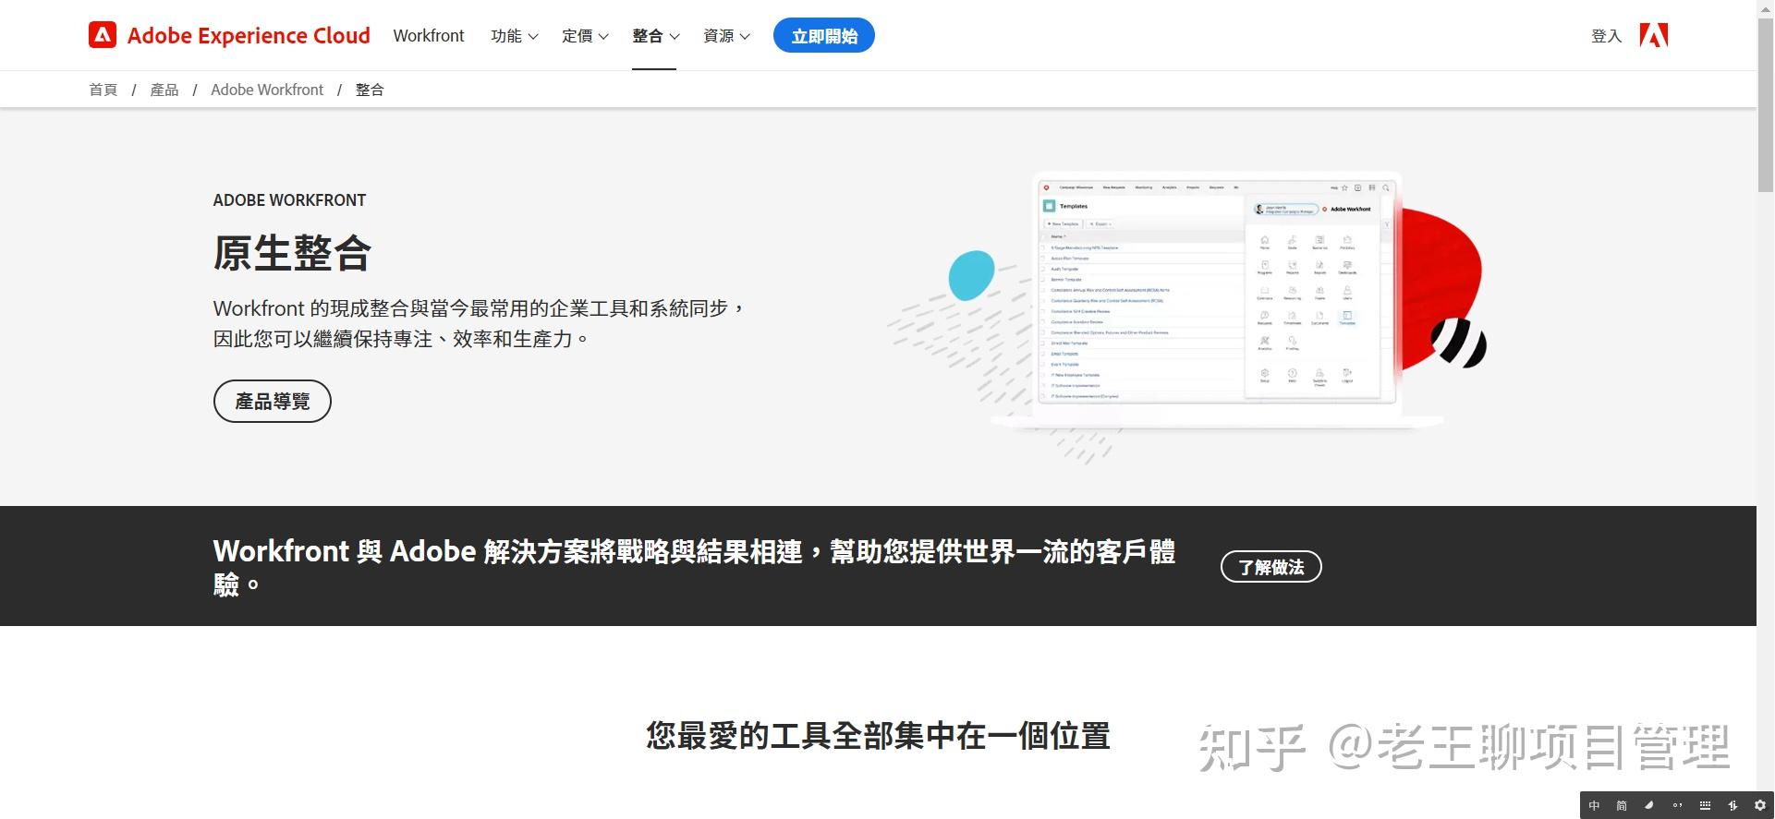Open Adobe Workfront breadcrumb link
Image resolution: width=1775 pixels, height=819 pixels.
point(267,90)
